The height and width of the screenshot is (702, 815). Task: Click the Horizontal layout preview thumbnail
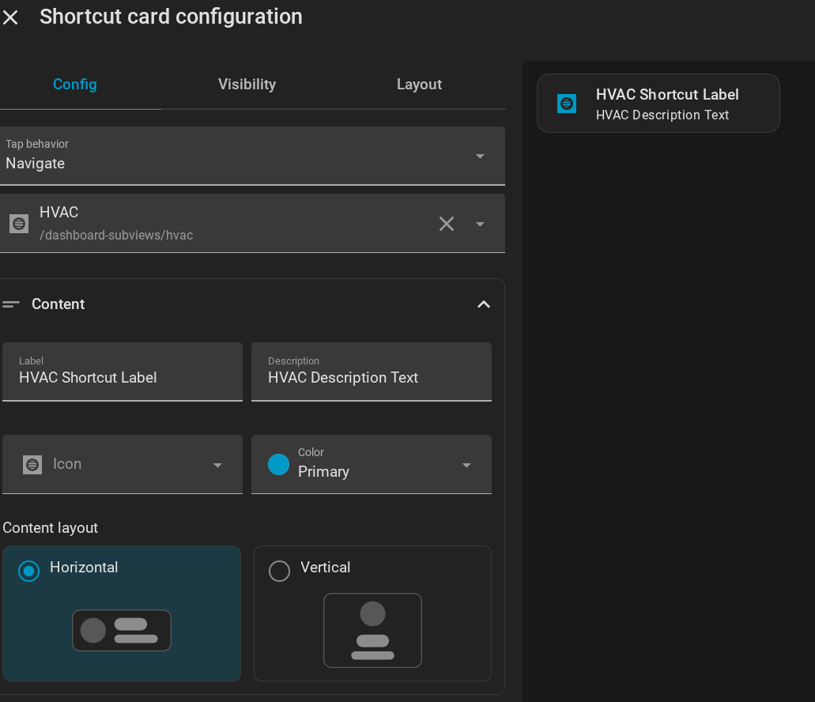[x=122, y=630]
